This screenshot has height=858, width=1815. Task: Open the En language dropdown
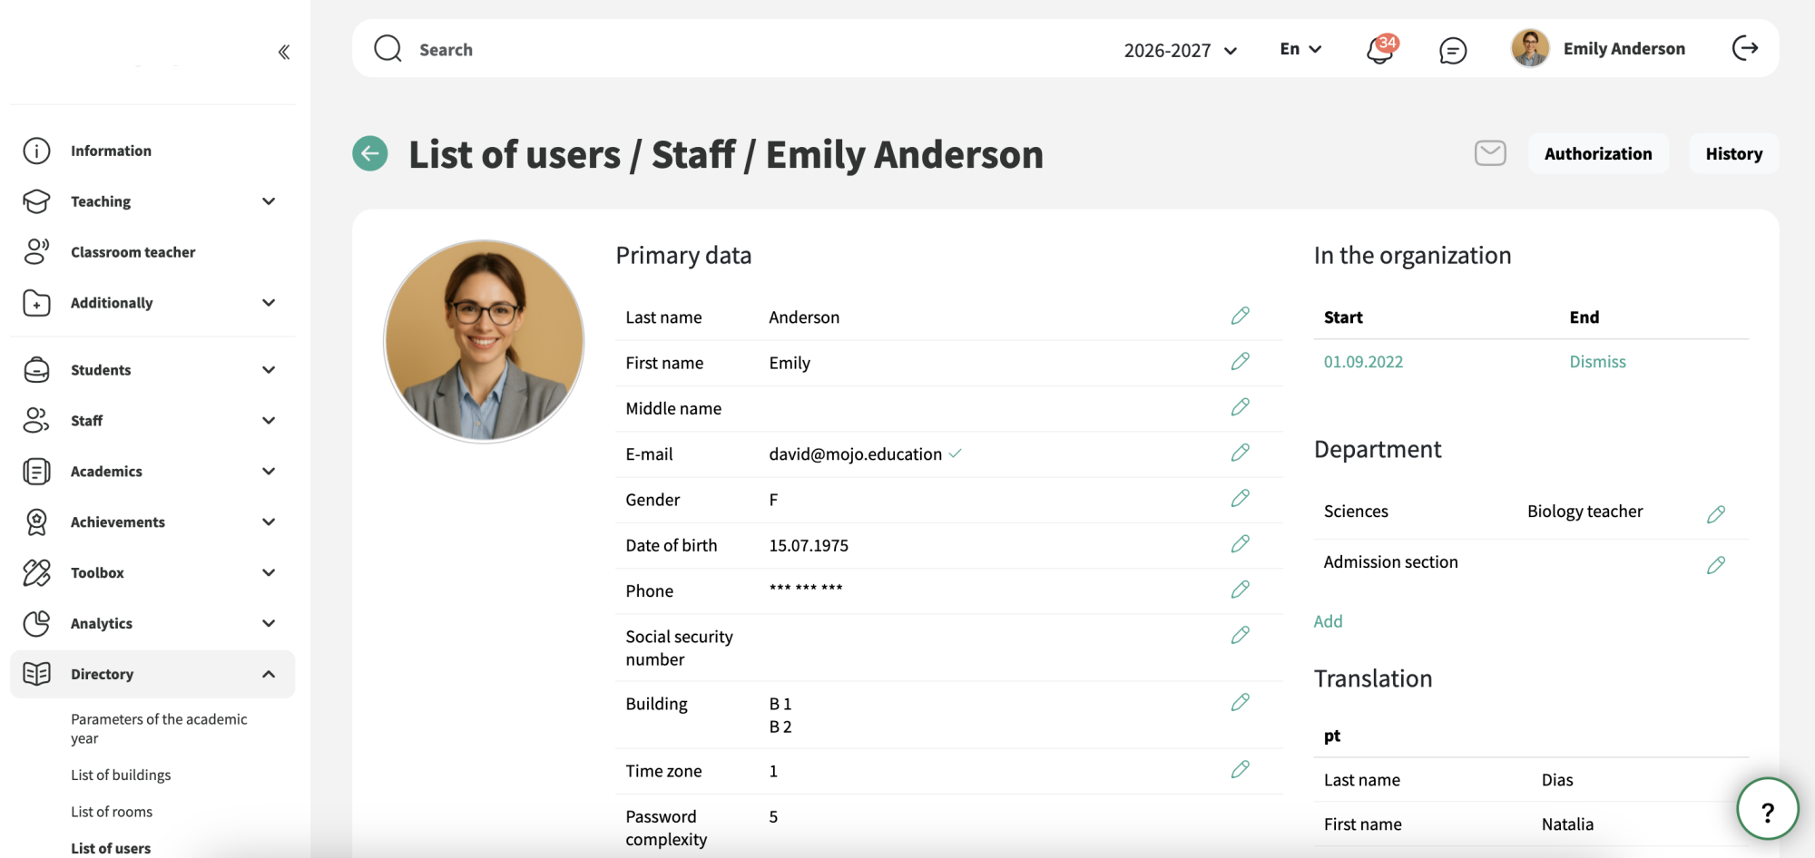(x=1300, y=49)
